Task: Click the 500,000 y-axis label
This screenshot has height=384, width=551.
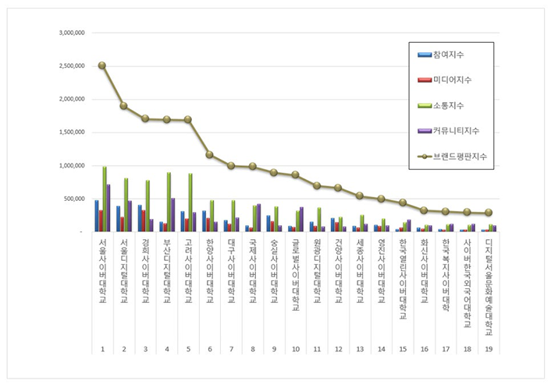Action: (74, 199)
